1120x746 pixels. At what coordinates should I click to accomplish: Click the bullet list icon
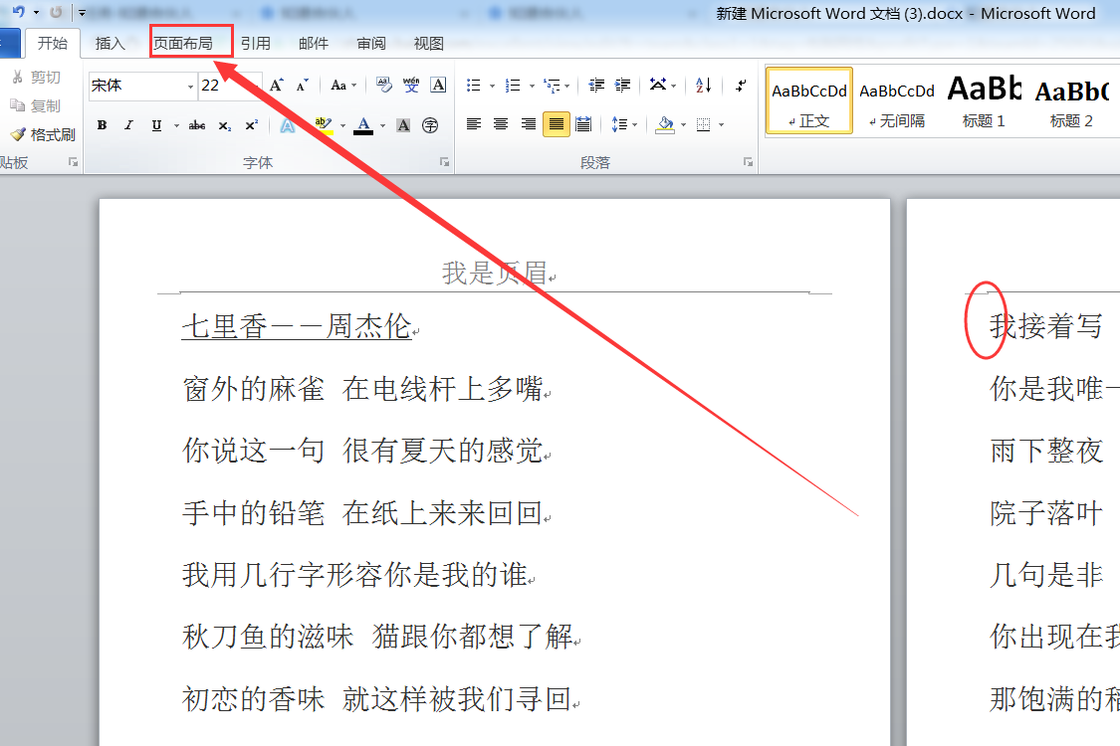[473, 86]
